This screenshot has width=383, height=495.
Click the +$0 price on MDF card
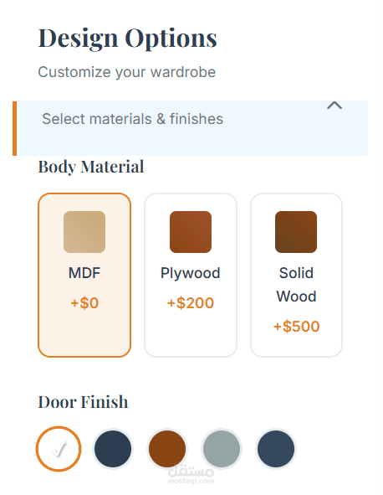(x=84, y=302)
